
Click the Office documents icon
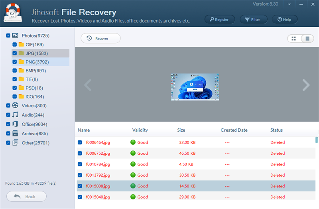[x=15, y=124]
